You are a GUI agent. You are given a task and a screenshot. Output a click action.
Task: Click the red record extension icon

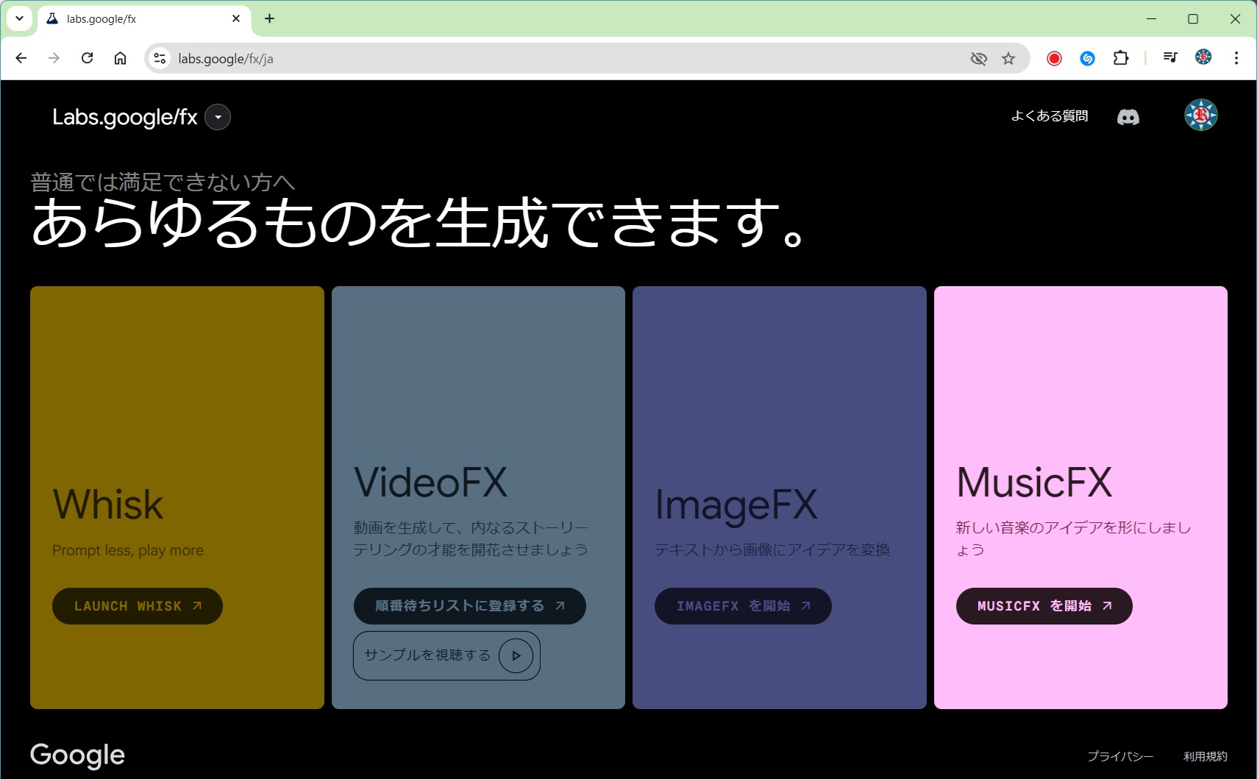(1054, 58)
